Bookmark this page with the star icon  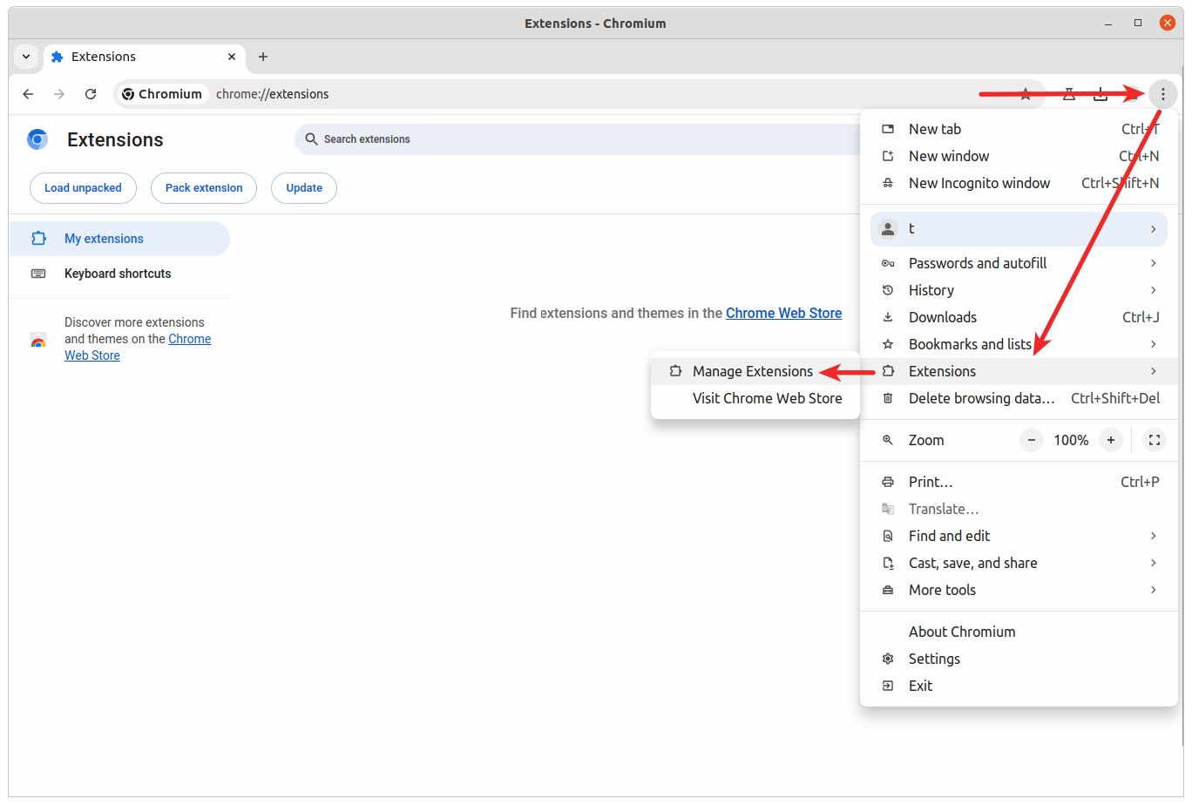tap(1026, 94)
